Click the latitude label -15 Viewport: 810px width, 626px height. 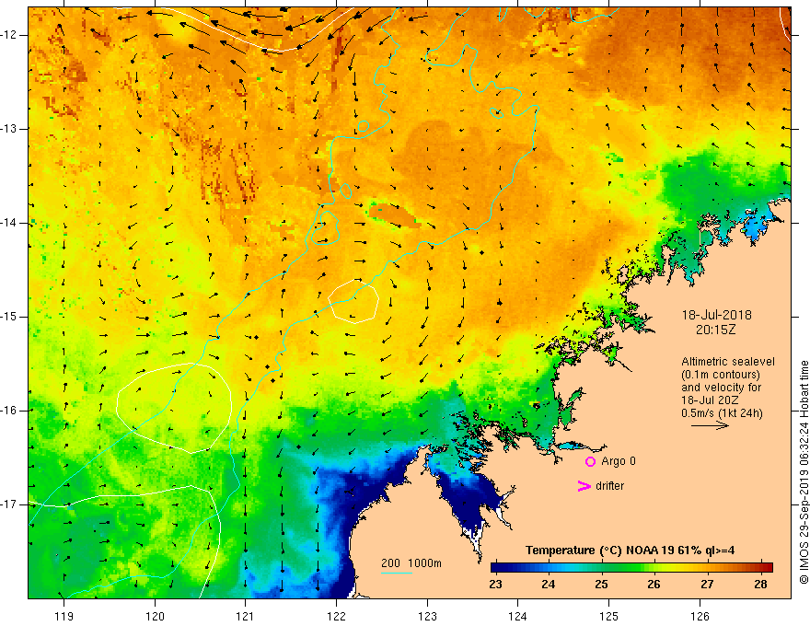point(10,317)
